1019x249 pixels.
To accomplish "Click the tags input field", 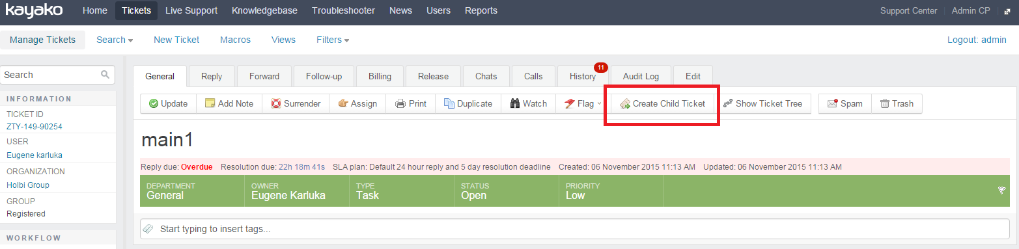I will tap(575, 229).
